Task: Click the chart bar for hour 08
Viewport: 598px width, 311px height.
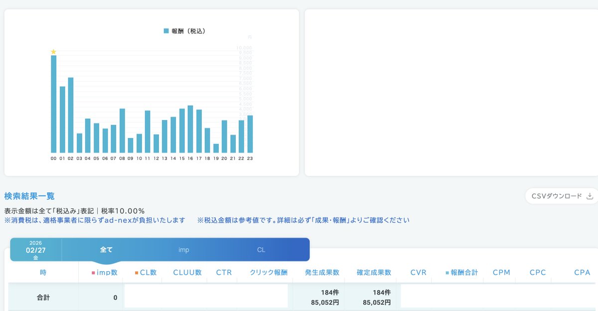Action: pyautogui.click(x=122, y=131)
